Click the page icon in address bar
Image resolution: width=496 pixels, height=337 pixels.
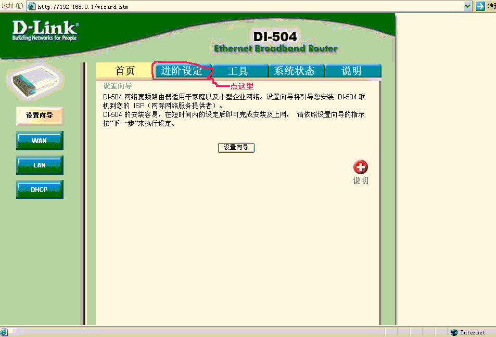pos(32,7)
